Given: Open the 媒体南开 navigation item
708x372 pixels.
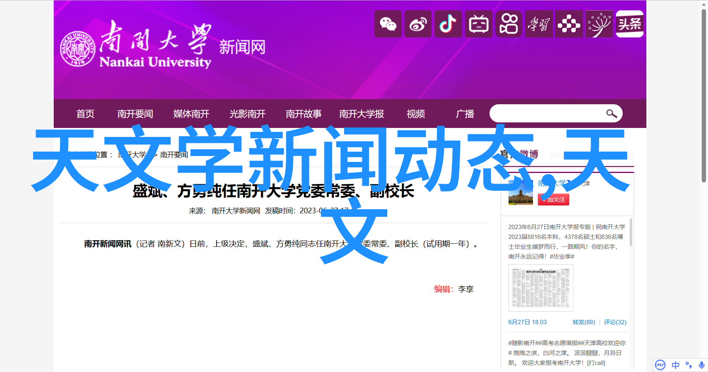Looking at the screenshot, I should (191, 114).
